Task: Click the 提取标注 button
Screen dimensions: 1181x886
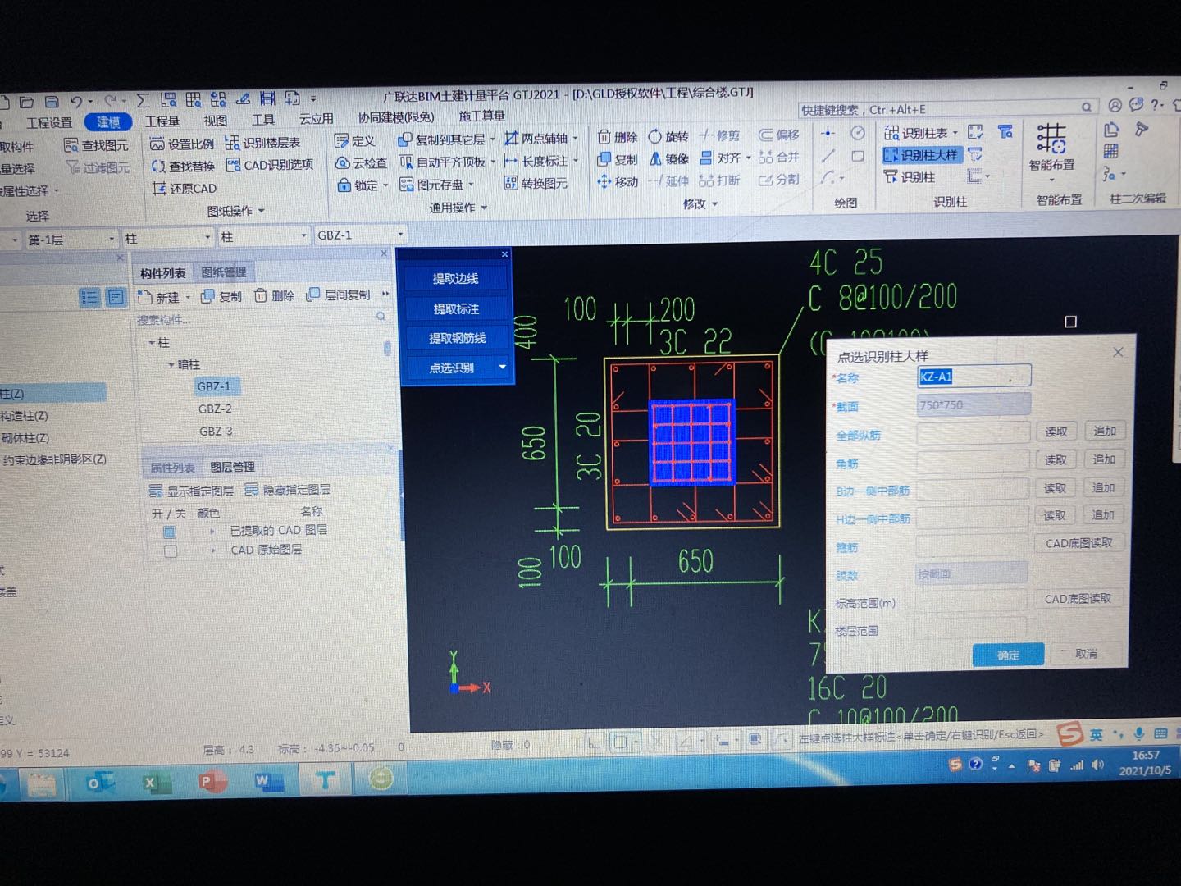Action: coord(456,309)
